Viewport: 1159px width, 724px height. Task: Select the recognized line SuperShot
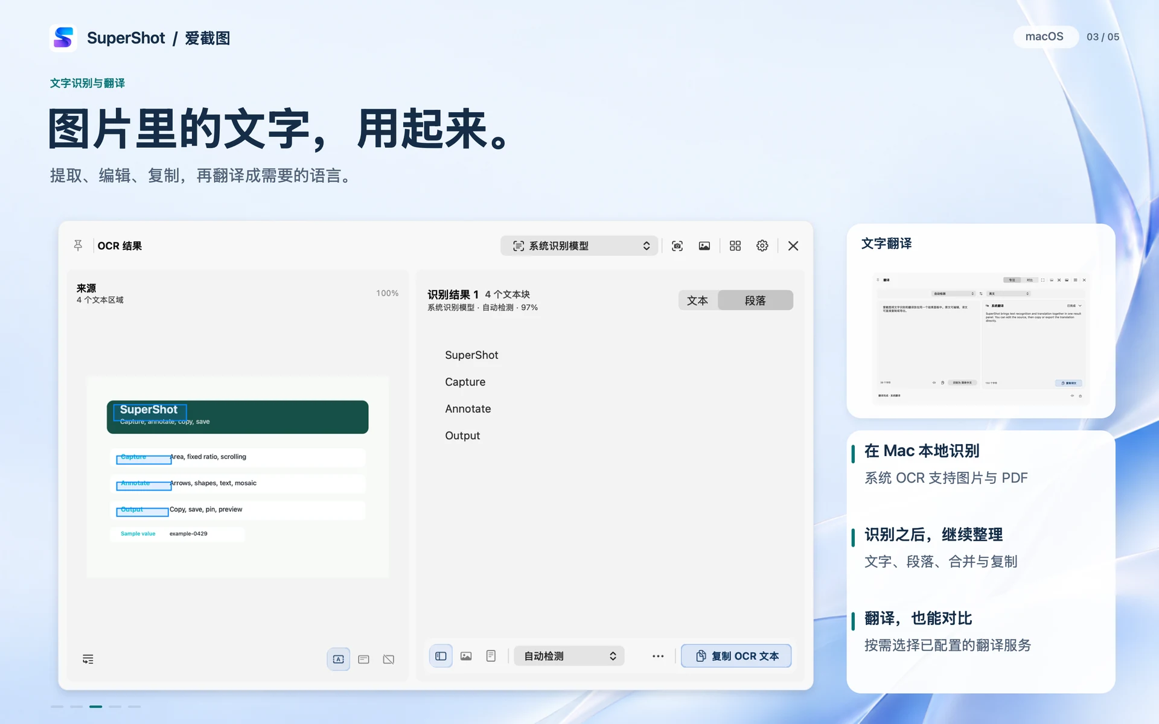[471, 355]
